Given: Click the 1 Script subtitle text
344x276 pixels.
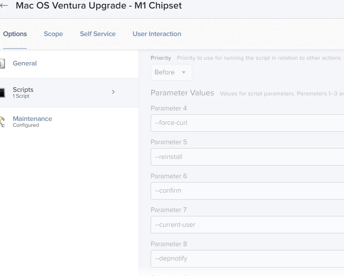Looking at the screenshot, I should coord(21,96).
